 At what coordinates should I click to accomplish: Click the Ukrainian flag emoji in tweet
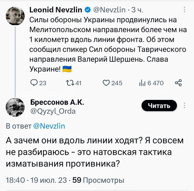click(x=67, y=68)
